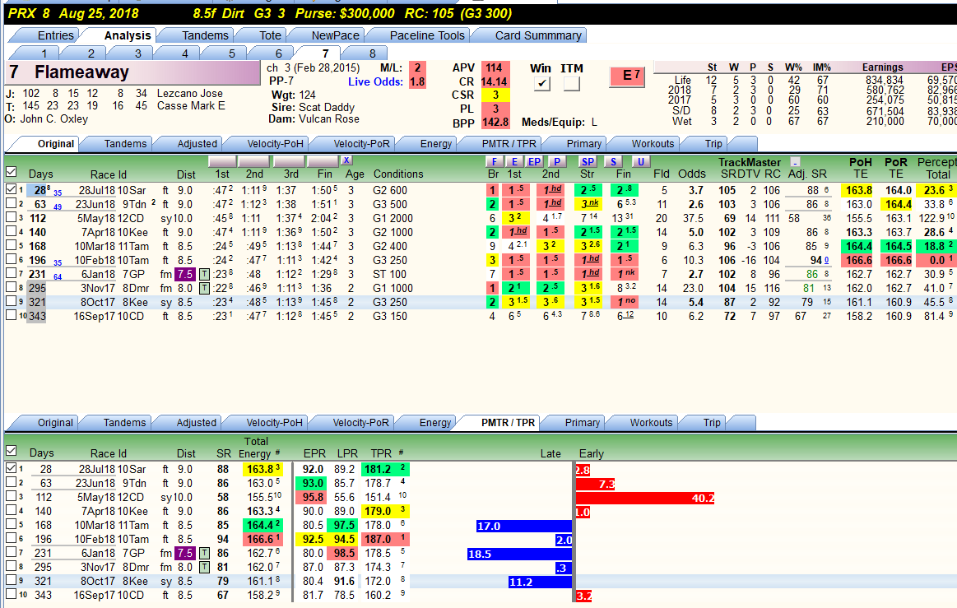The image size is (957, 608).
Task: Click the P running-style filter button
Action: click(556, 162)
